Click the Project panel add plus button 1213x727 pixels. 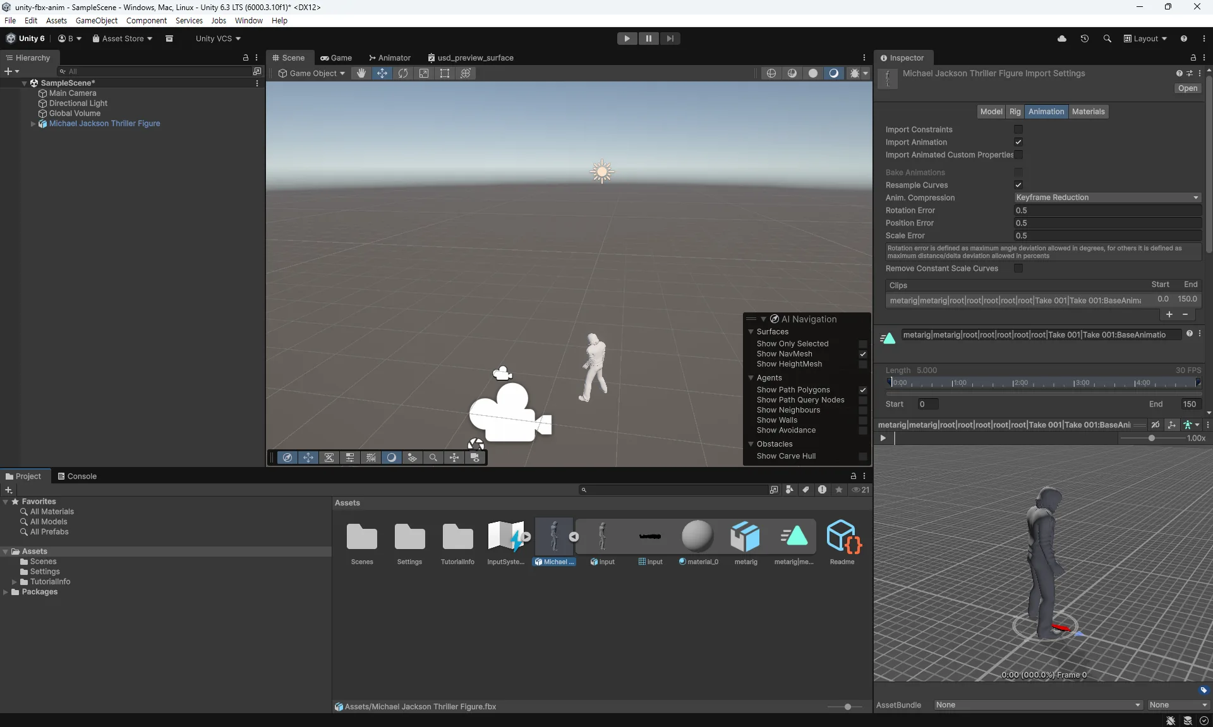(x=8, y=490)
